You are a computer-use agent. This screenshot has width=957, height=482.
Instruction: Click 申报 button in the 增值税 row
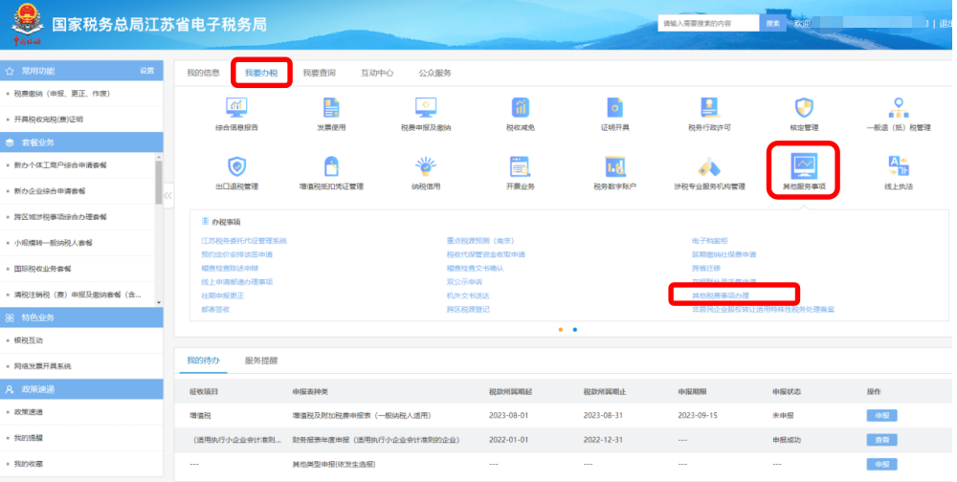point(882,415)
